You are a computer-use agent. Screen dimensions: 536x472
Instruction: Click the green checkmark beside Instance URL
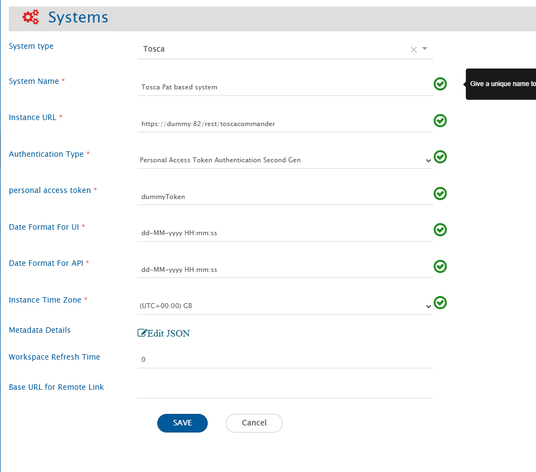coord(440,121)
